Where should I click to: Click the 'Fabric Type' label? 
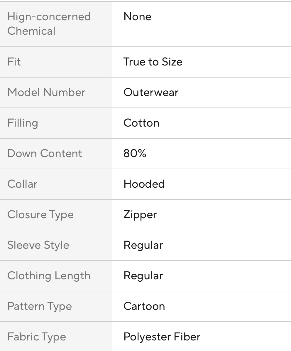point(37,337)
